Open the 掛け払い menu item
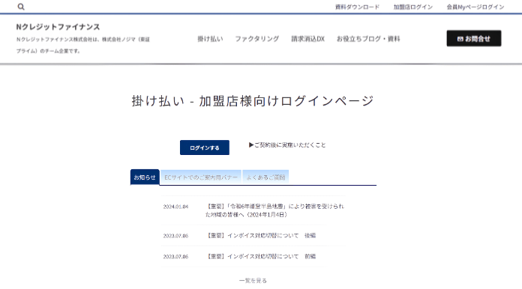The height and width of the screenshot is (289, 522). click(x=210, y=39)
